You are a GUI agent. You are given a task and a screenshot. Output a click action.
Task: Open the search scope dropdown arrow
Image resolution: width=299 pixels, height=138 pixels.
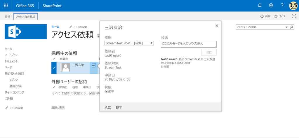pos(286,27)
